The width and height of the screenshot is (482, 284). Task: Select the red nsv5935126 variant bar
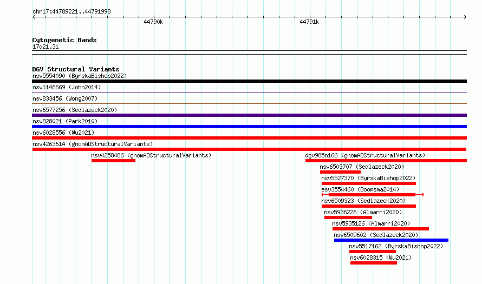point(381,229)
